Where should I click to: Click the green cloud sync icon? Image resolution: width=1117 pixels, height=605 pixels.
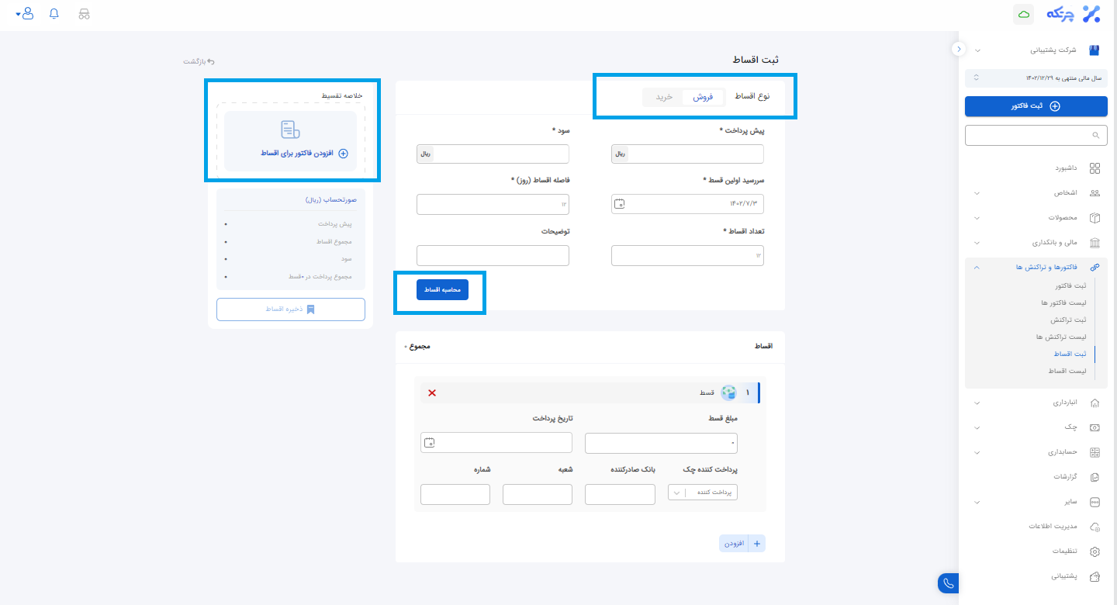pos(1023,14)
